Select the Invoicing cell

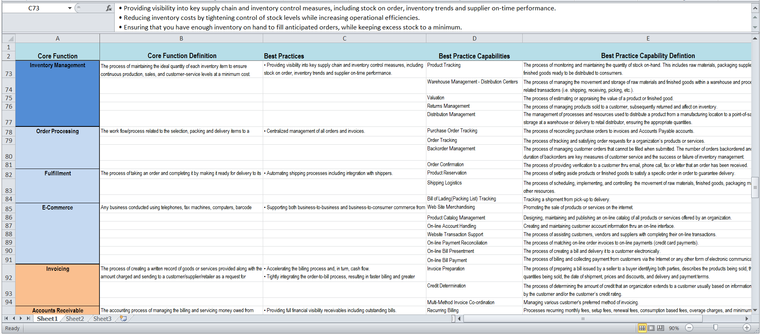(x=58, y=285)
